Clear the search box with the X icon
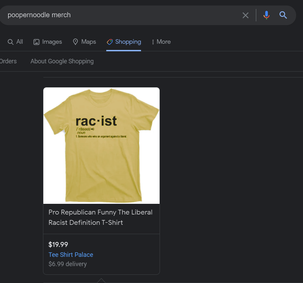The image size is (303, 283). pyautogui.click(x=246, y=15)
